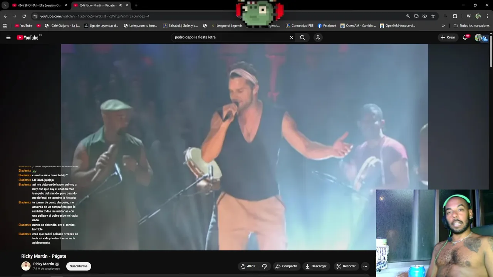Dislike the Pégate video

(264, 266)
